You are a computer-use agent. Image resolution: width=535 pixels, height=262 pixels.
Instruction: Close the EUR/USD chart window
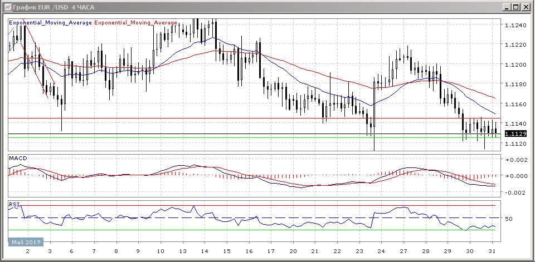pos(525,7)
